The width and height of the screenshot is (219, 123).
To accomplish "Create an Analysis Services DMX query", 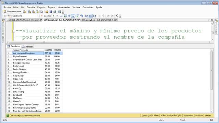I will coord(33,12).
